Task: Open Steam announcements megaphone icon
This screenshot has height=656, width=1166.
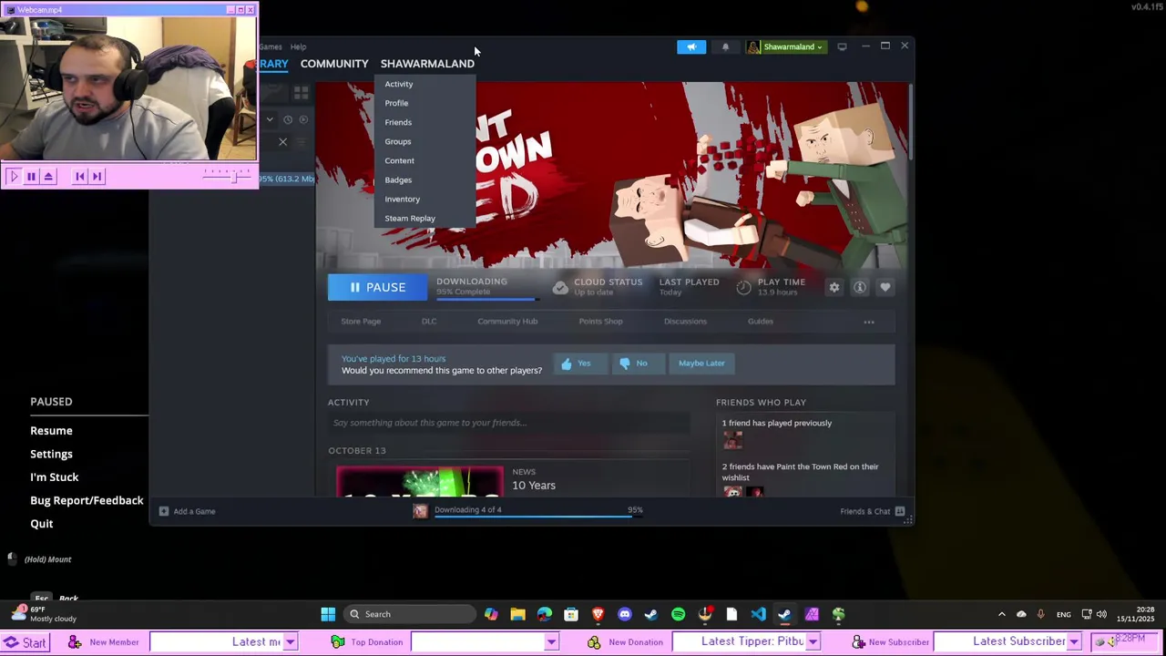Action: 691,46
